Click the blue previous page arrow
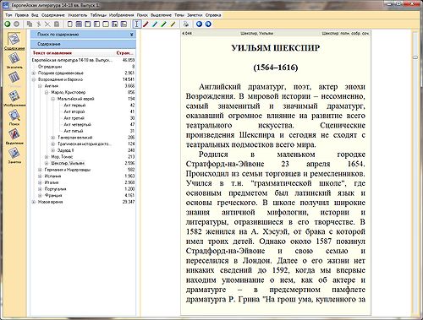Screen dimensions: 423x320 (x=199, y=24)
